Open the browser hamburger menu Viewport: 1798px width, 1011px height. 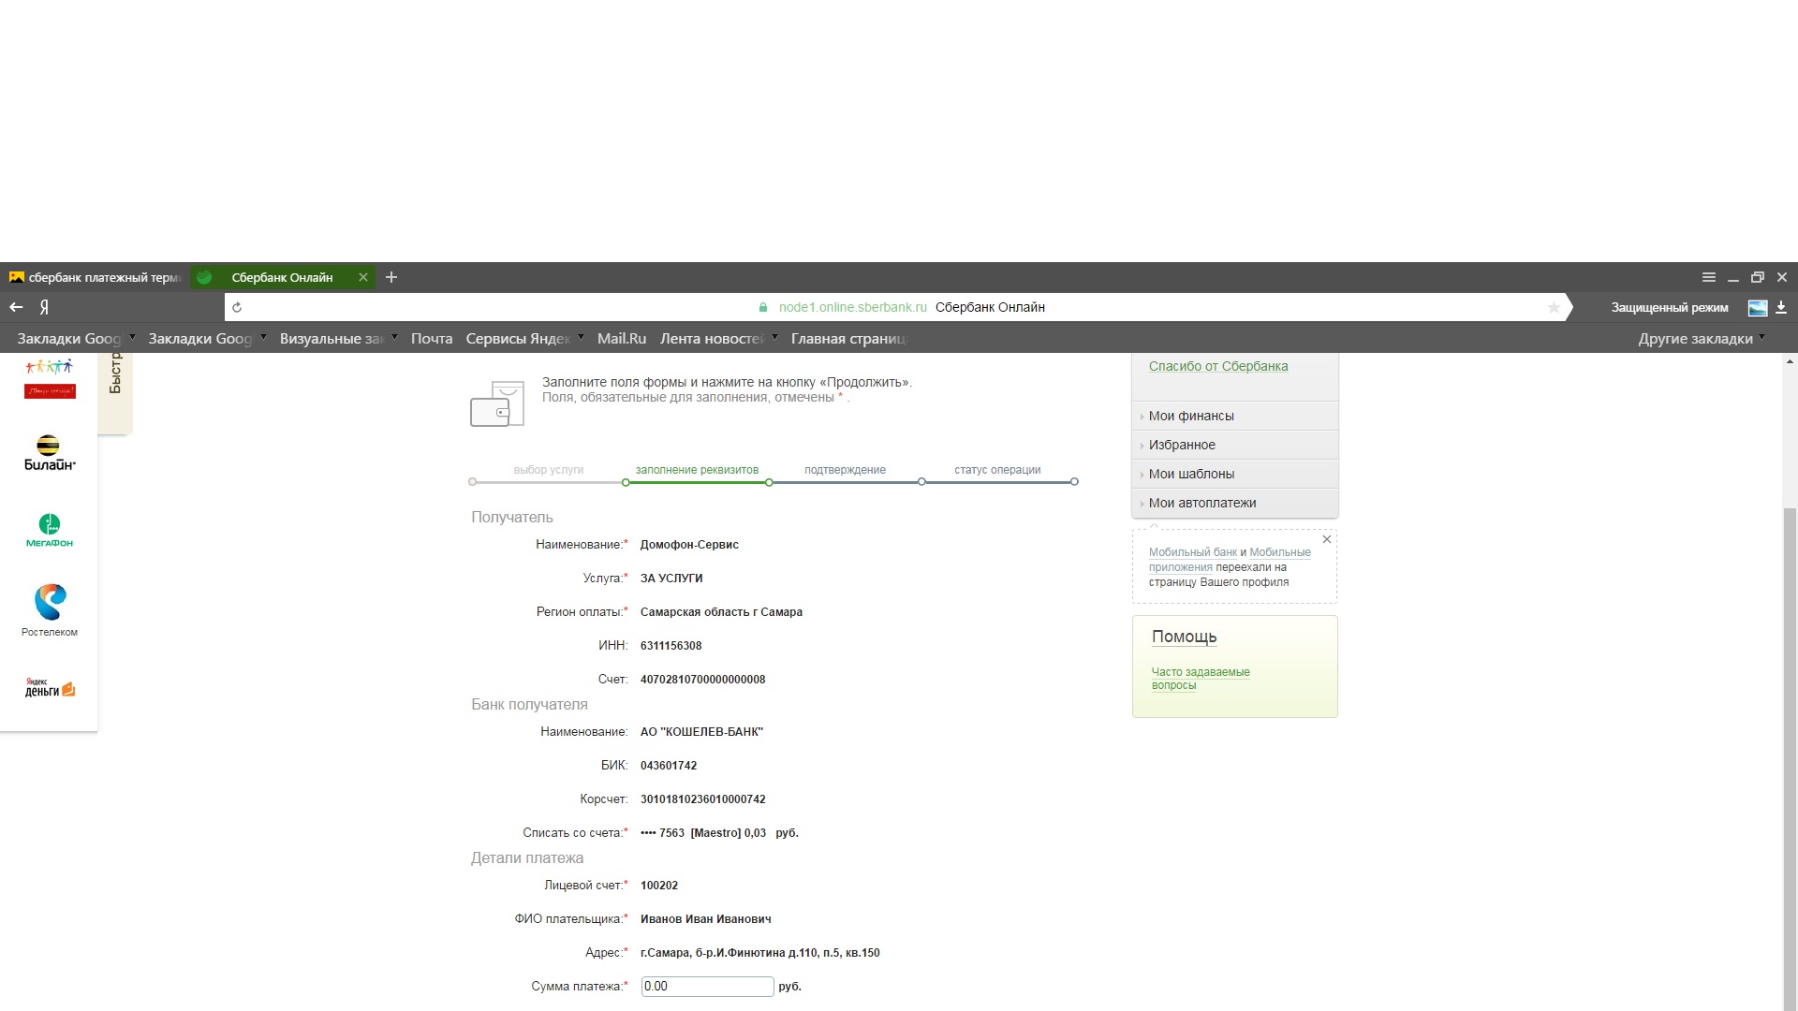1708,277
